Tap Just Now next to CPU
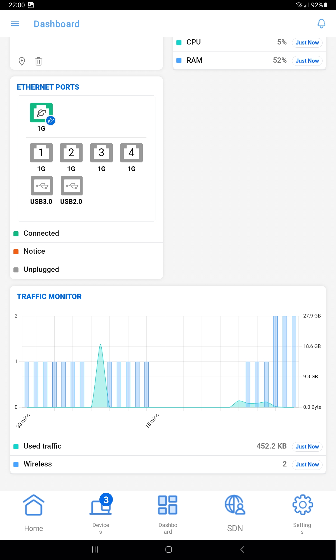 click(x=307, y=43)
